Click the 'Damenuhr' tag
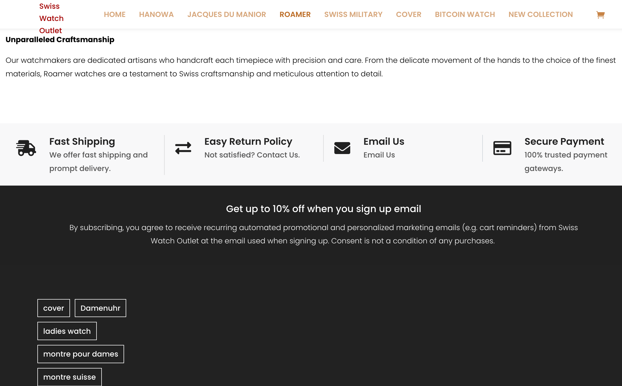This screenshot has height=386, width=622. coord(100,308)
